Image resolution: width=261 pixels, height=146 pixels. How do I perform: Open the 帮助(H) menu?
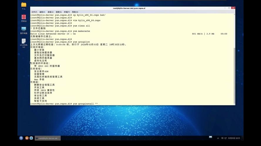coord(75,12)
